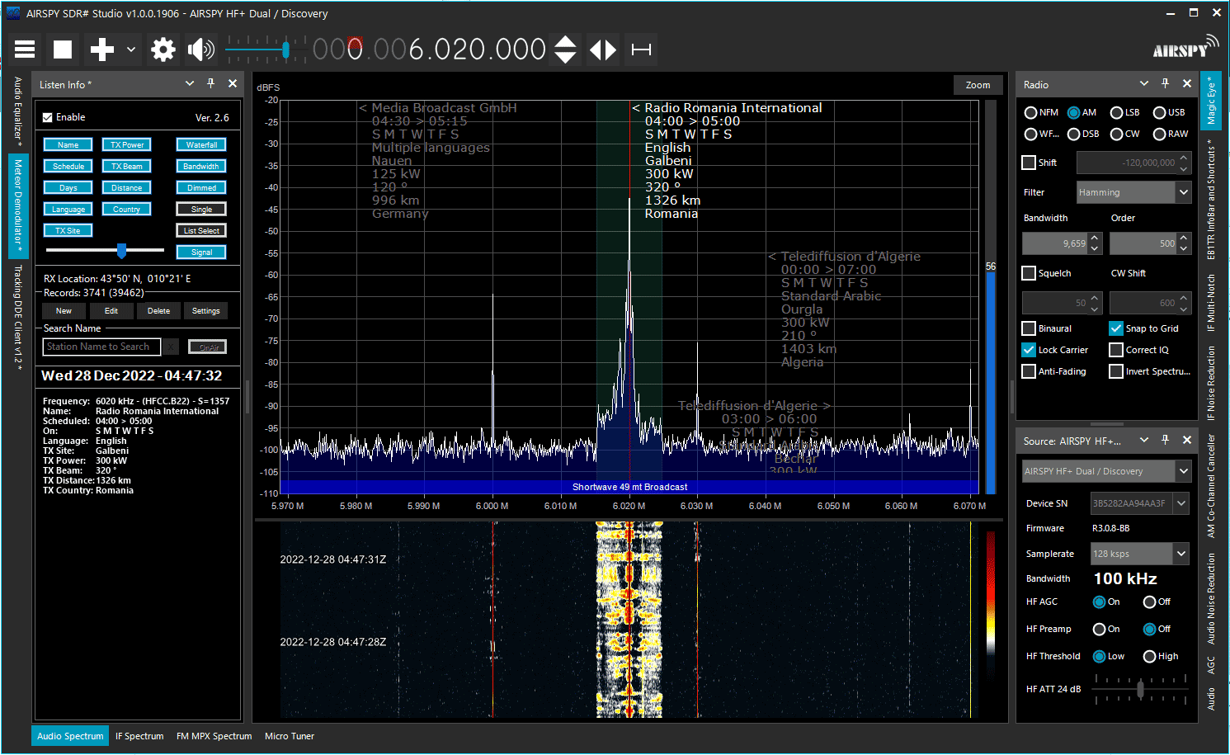Click the frequency step-down arrow control
The width and height of the screenshot is (1230, 755).
click(564, 58)
